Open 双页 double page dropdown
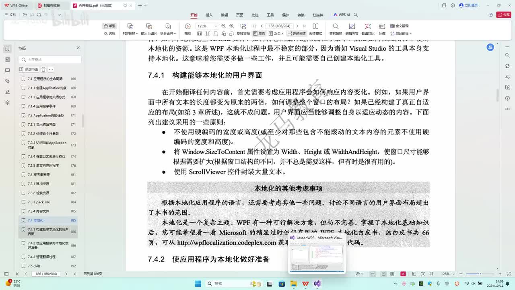The height and width of the screenshot is (290, 515). coord(277,33)
